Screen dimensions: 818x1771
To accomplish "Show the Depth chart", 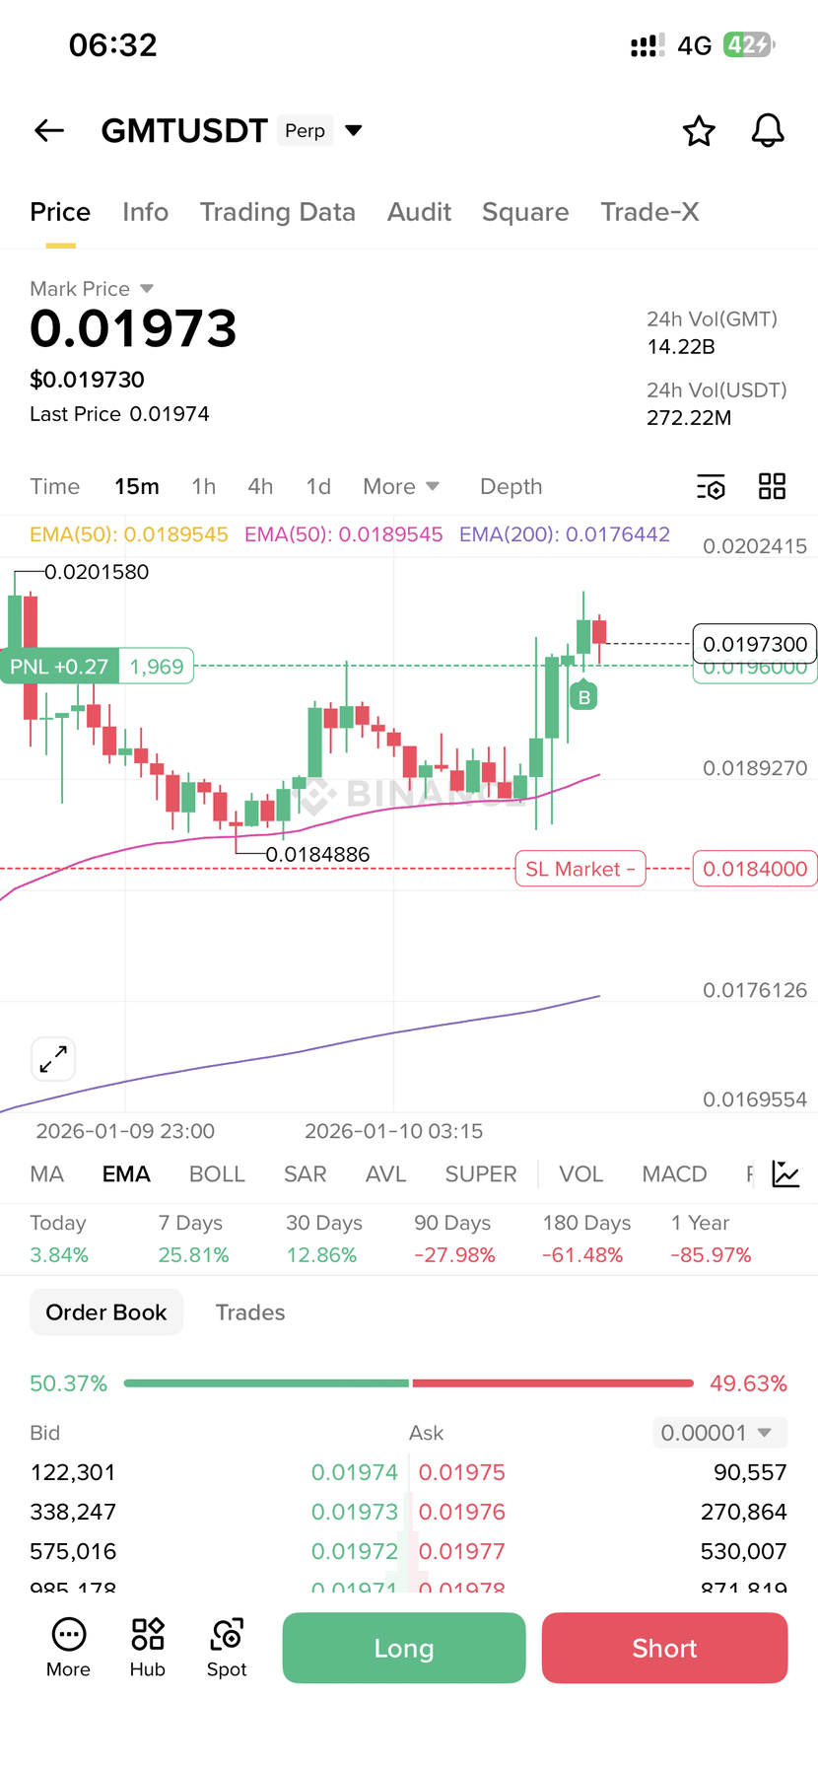I will (x=511, y=486).
